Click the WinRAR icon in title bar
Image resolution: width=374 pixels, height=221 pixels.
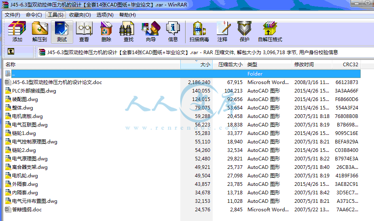point(5,4)
